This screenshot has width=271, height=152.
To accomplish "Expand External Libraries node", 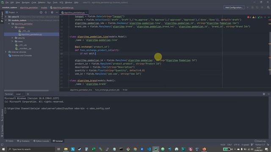I will tap(6, 52).
